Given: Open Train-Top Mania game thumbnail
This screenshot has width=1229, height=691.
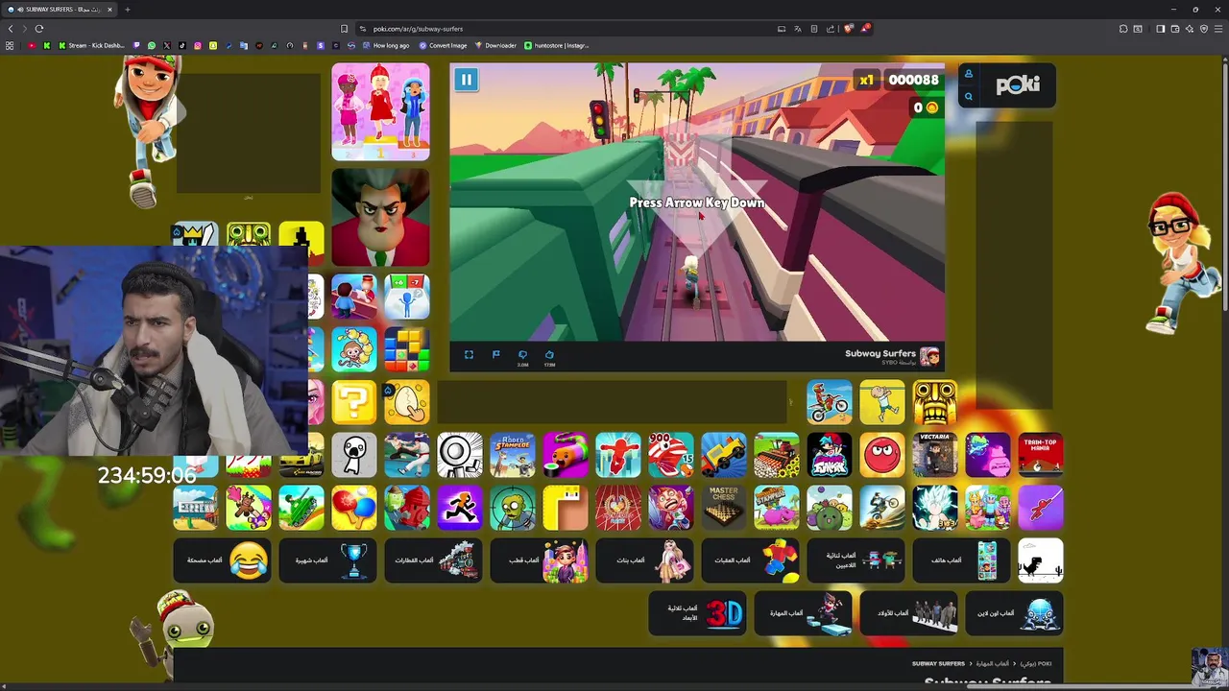Looking at the screenshot, I should (x=1040, y=455).
